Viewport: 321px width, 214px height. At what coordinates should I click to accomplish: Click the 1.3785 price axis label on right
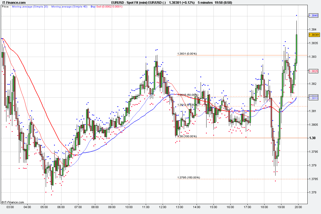(x=313, y=179)
